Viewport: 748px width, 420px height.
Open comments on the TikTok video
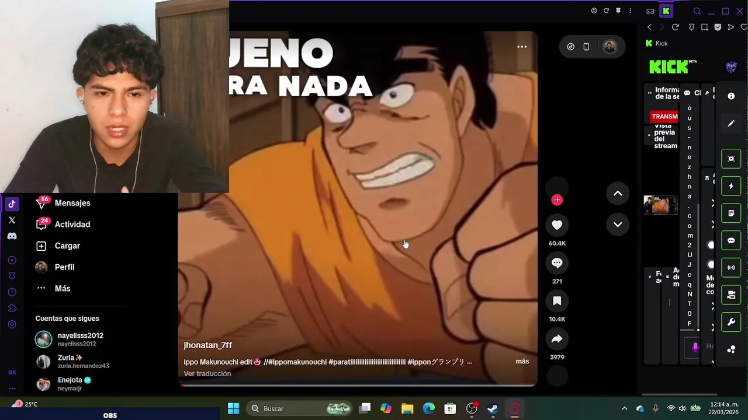pyautogui.click(x=557, y=263)
